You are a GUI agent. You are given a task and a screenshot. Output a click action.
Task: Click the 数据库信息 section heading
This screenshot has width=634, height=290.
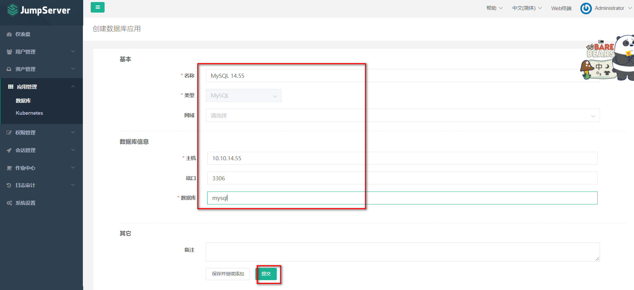pos(134,142)
